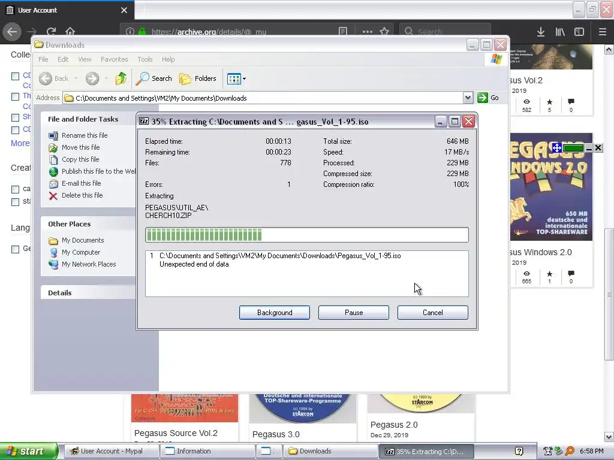Click the Go button next to address bar
The width and height of the screenshot is (614, 460).
pyautogui.click(x=488, y=98)
